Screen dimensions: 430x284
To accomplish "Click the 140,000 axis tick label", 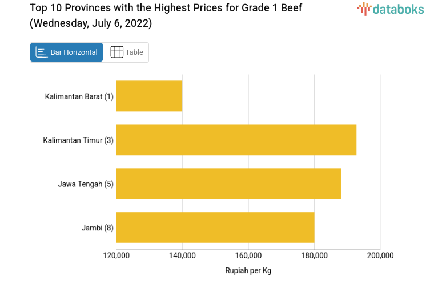I will click(x=182, y=255).
